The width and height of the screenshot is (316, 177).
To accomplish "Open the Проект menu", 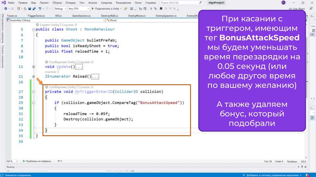I will 44,2.
